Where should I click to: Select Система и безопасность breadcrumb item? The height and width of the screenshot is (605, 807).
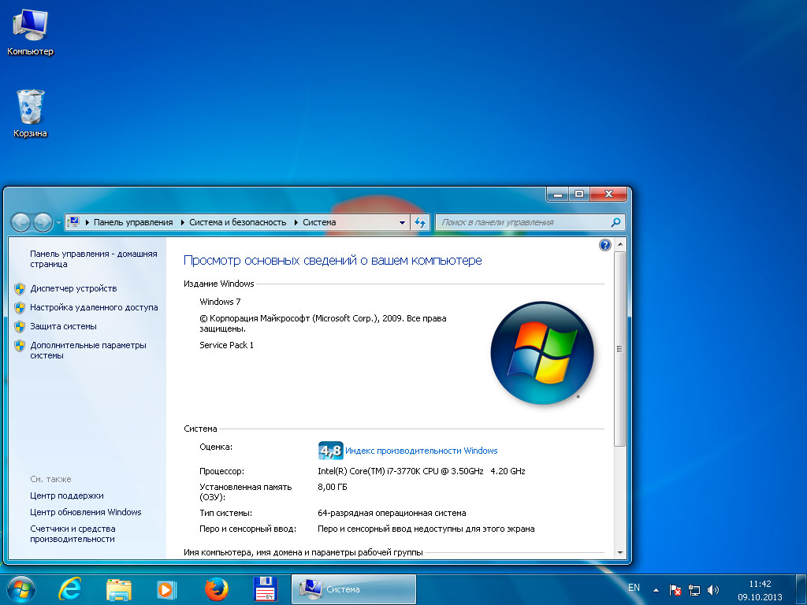[x=237, y=222]
